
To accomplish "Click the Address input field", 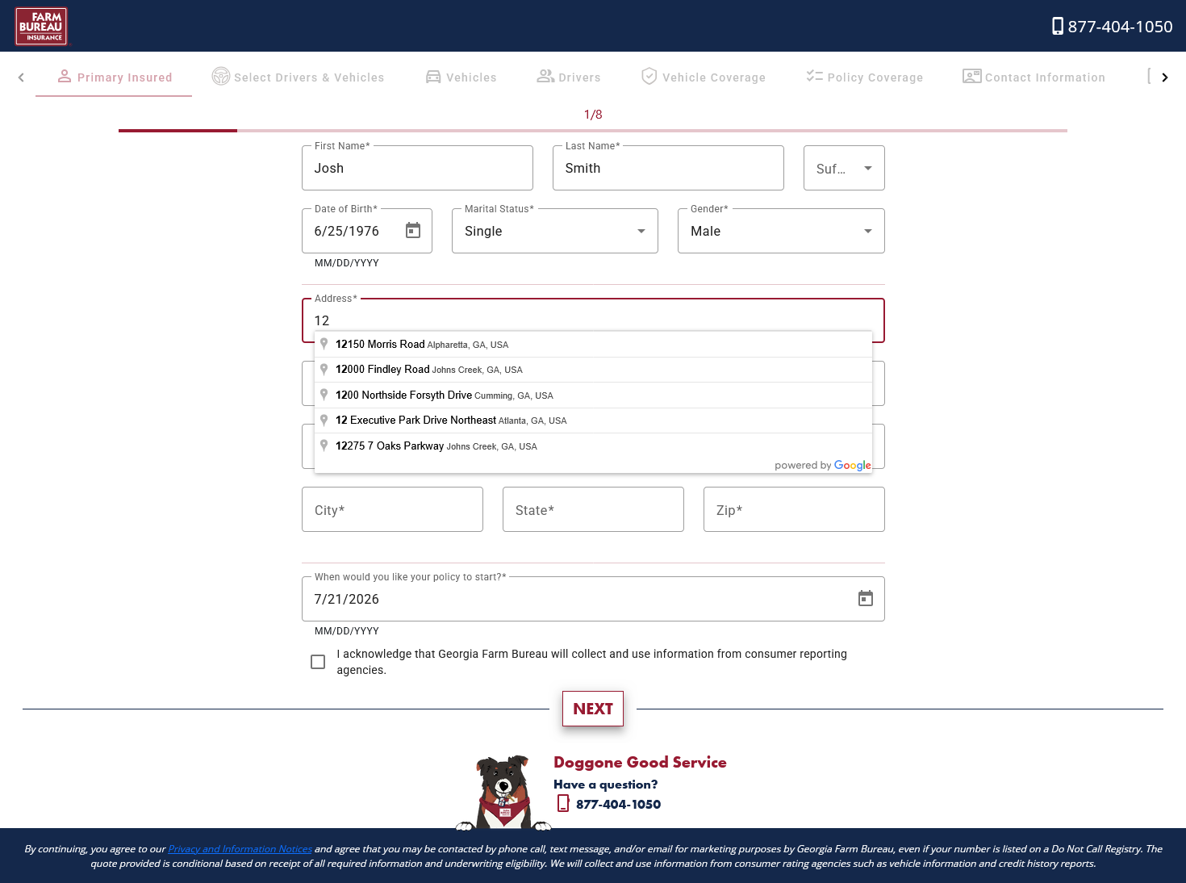I will 593,320.
